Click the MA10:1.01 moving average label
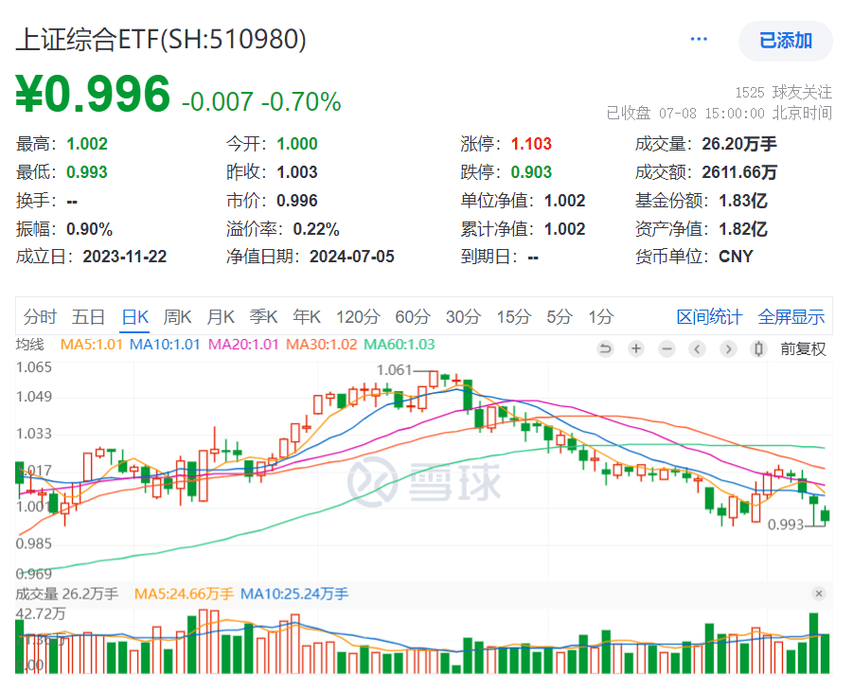 165,345
